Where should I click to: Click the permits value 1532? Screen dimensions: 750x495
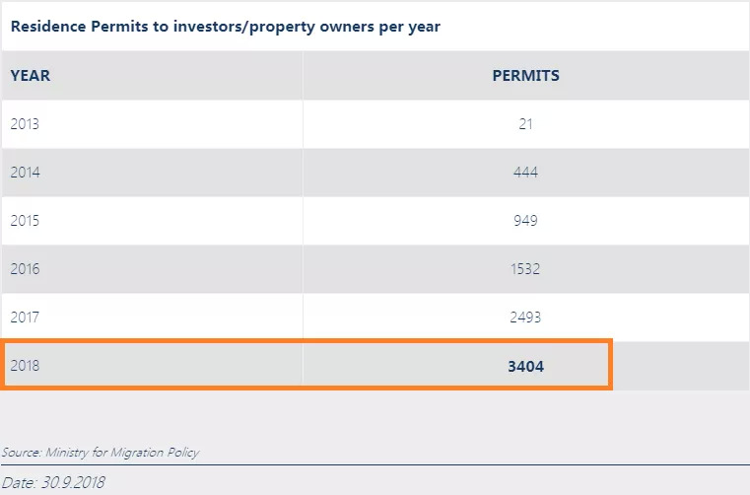pyautogui.click(x=525, y=268)
